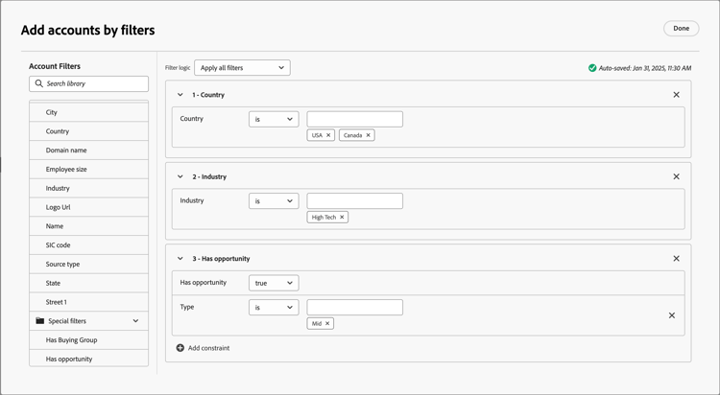Delete the Industry filter card
The height and width of the screenshot is (395, 720).
[x=676, y=176]
